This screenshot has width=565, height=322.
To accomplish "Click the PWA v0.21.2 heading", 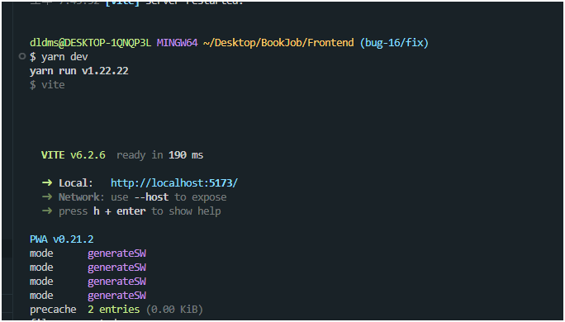I will click(62, 239).
